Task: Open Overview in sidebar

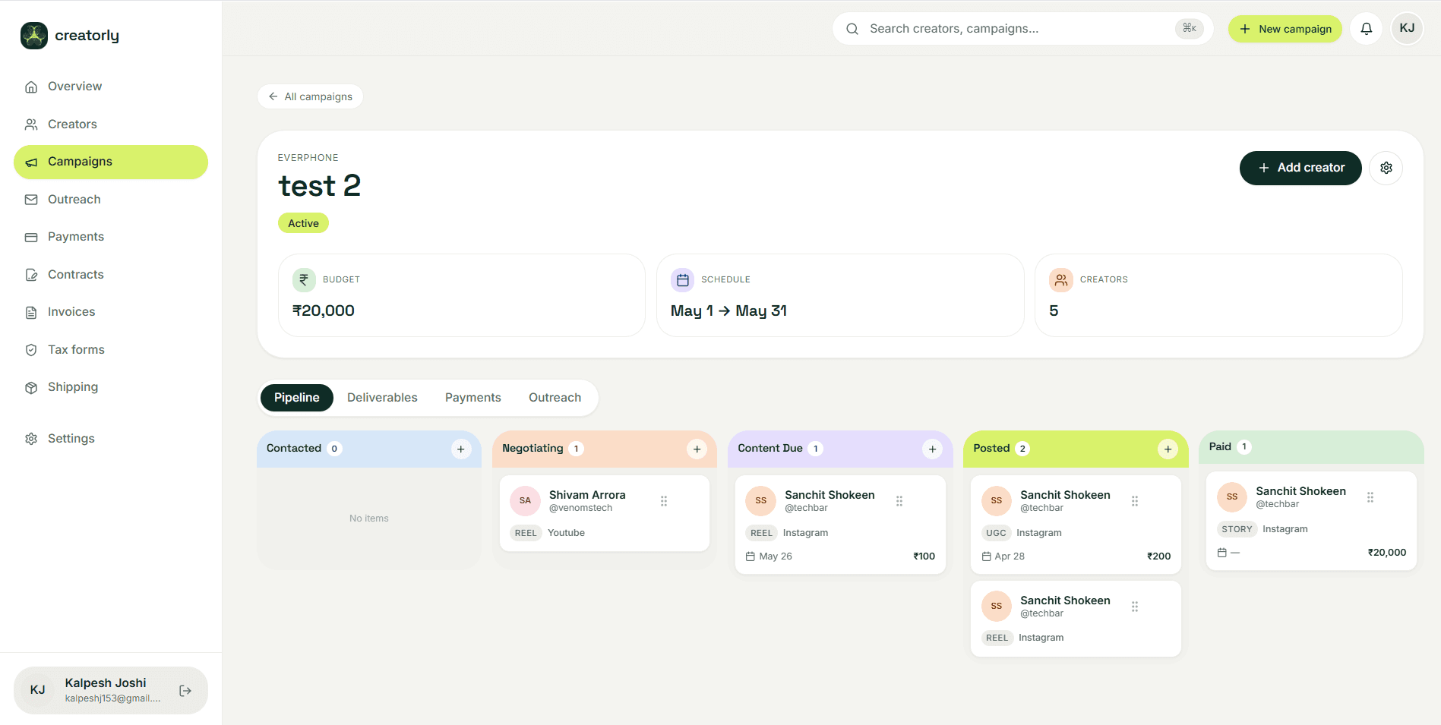Action: (x=111, y=87)
